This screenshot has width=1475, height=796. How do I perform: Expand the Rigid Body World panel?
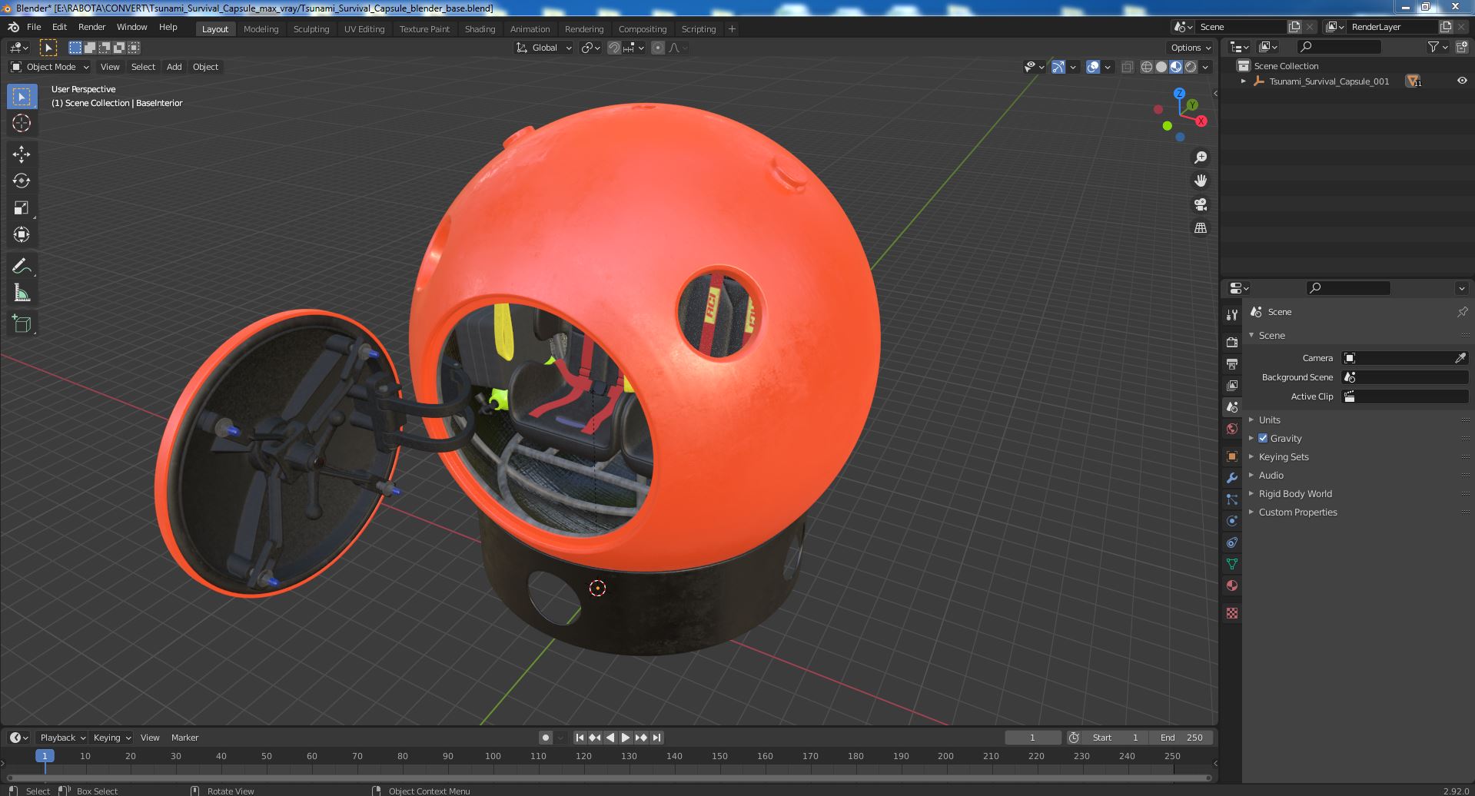click(1294, 493)
